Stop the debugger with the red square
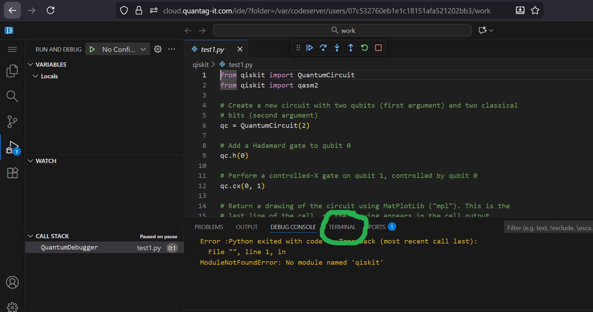 click(x=378, y=48)
